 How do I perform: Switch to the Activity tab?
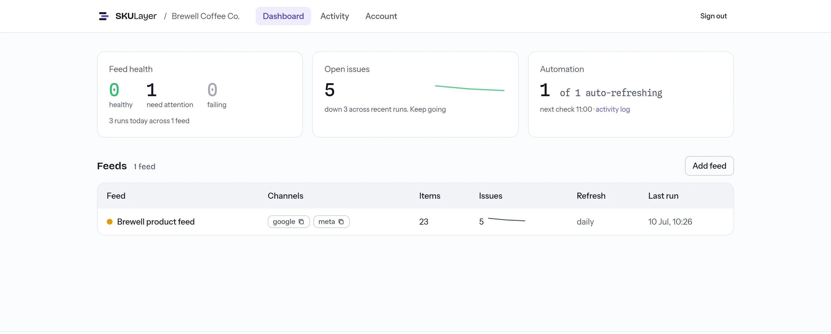point(334,16)
